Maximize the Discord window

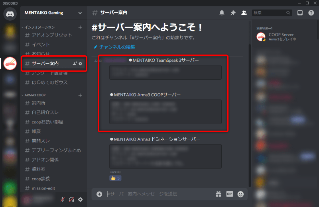307,3
